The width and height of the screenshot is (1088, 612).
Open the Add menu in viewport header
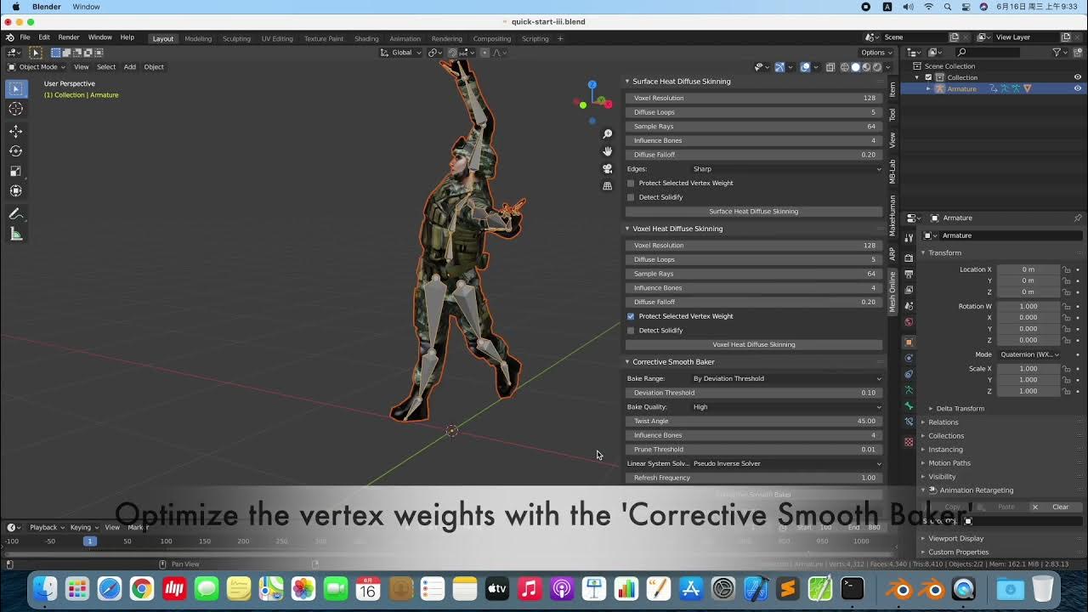[x=129, y=67]
